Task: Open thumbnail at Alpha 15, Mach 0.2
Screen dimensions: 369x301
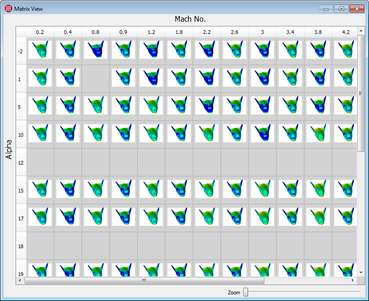Action: tap(40, 189)
